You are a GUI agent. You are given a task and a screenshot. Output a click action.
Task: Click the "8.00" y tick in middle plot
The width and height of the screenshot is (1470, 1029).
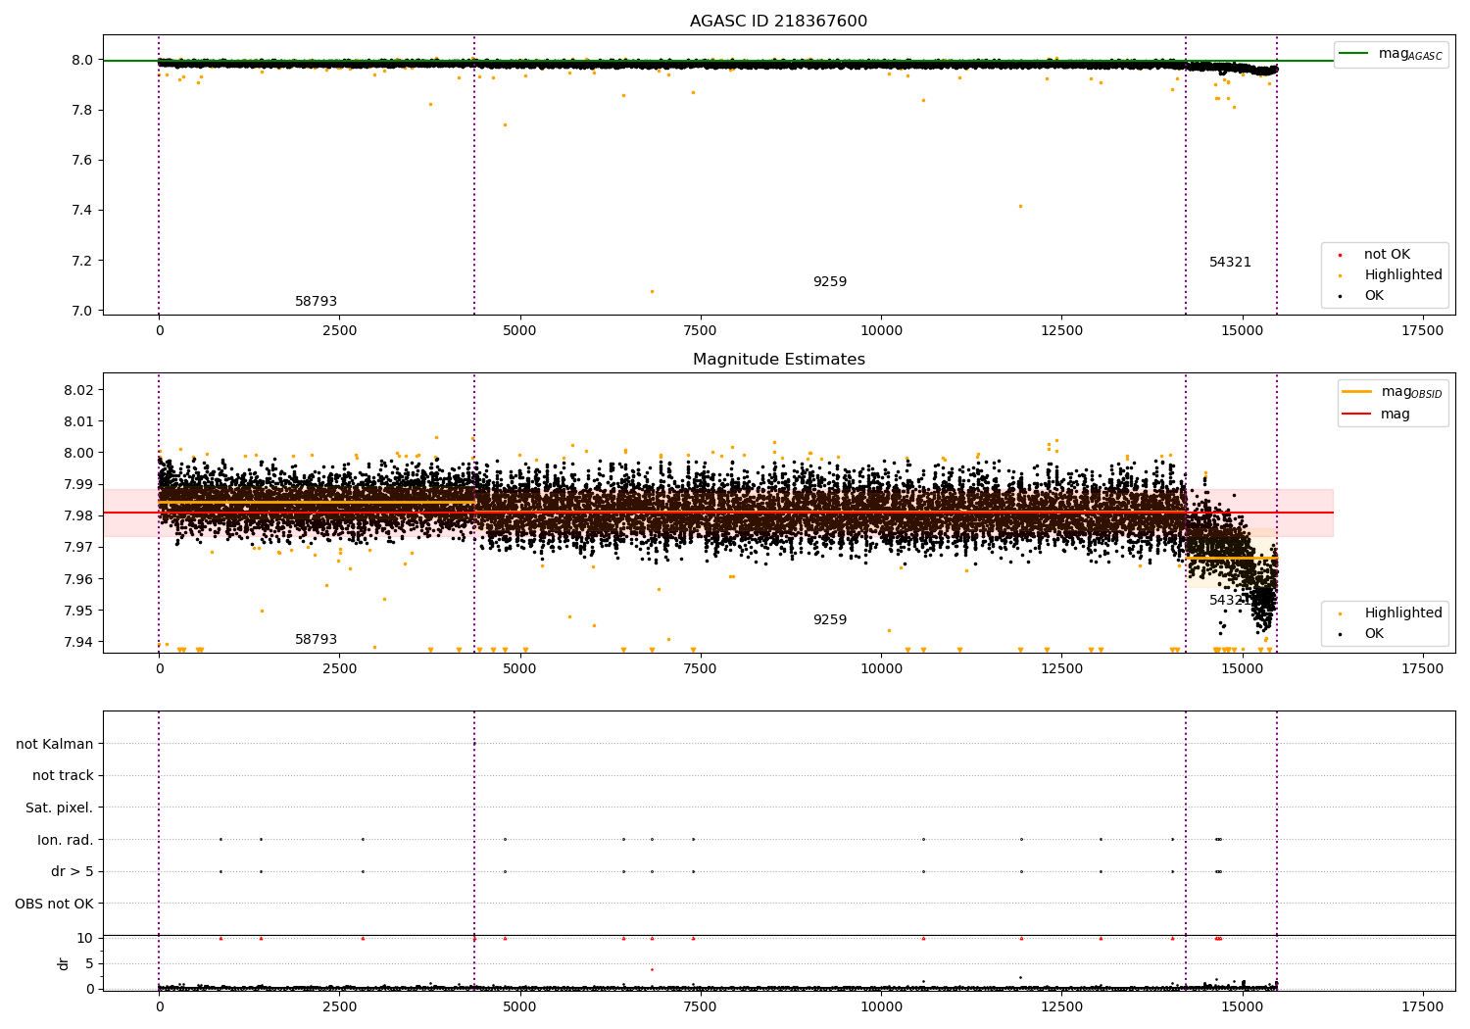pos(79,453)
